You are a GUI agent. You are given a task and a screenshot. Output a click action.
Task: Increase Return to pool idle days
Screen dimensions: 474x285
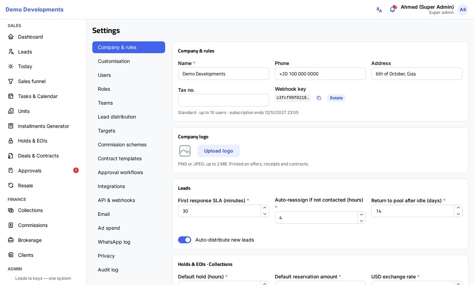[458, 208]
